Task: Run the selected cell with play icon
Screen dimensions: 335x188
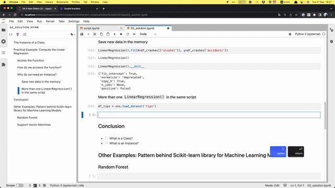Action: (115, 34)
